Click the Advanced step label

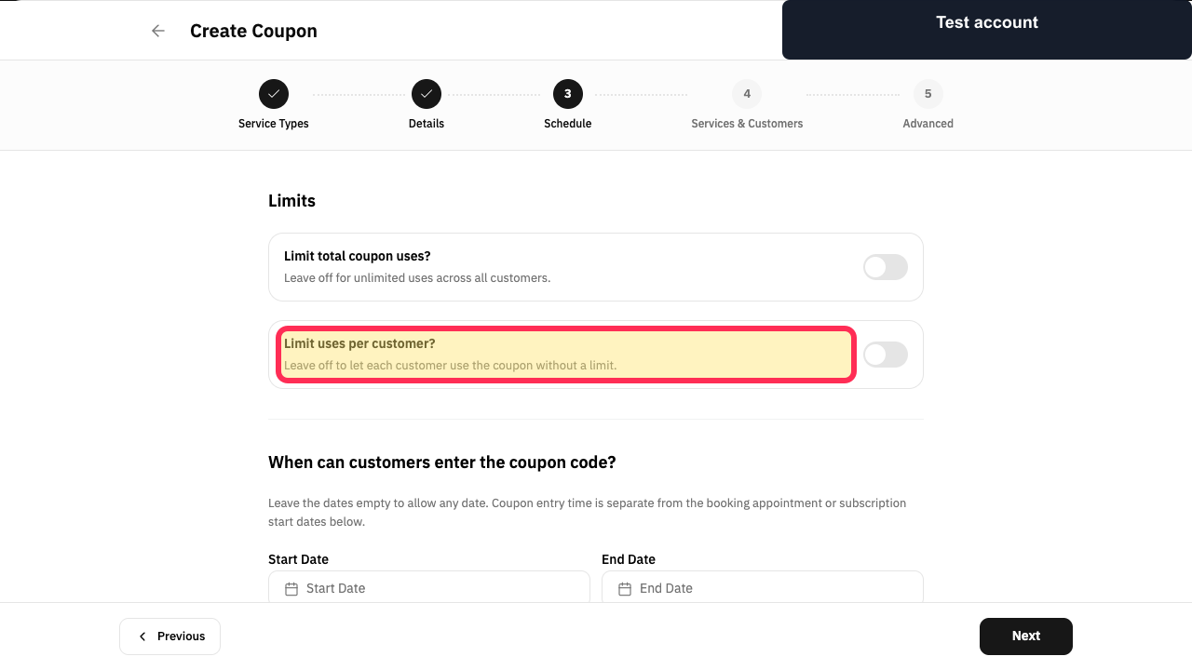[928, 124]
